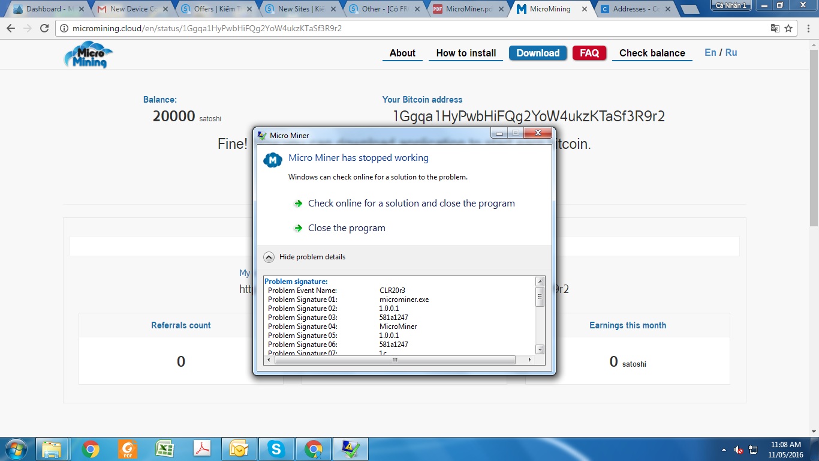Switch to the second Chrome taskbar icon
The width and height of the screenshot is (819, 461).
(x=314, y=449)
